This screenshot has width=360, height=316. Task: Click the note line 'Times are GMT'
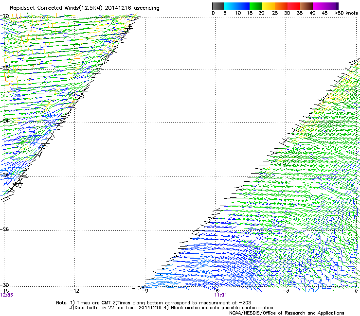tap(93, 303)
